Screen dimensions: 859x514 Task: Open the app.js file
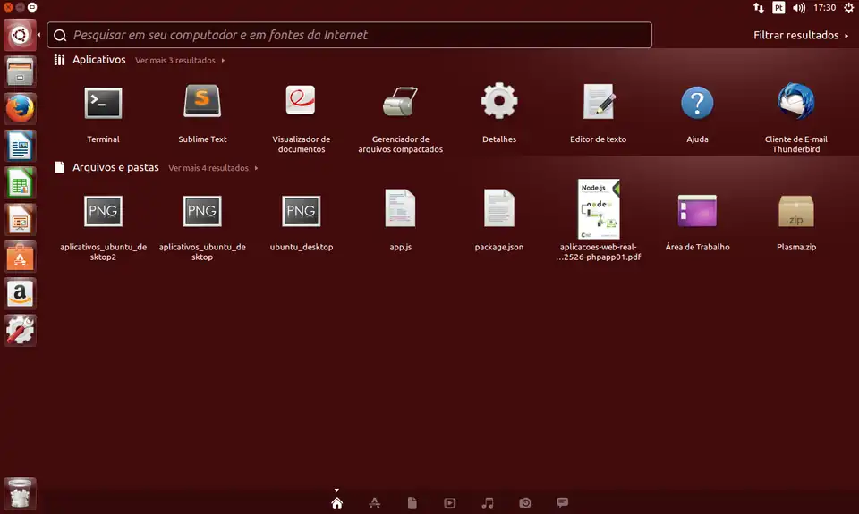coord(400,208)
